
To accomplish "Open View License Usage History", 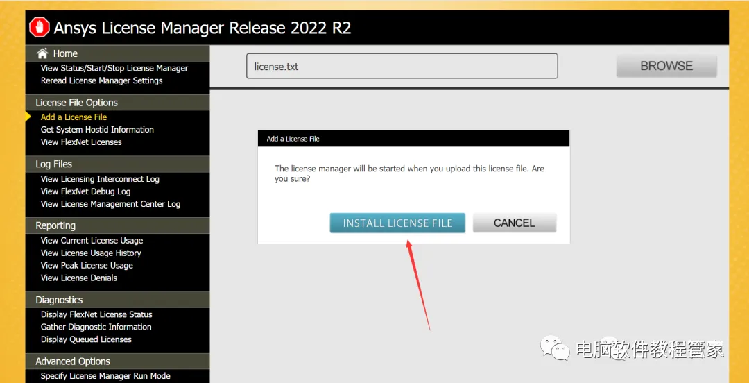I will 91,253.
